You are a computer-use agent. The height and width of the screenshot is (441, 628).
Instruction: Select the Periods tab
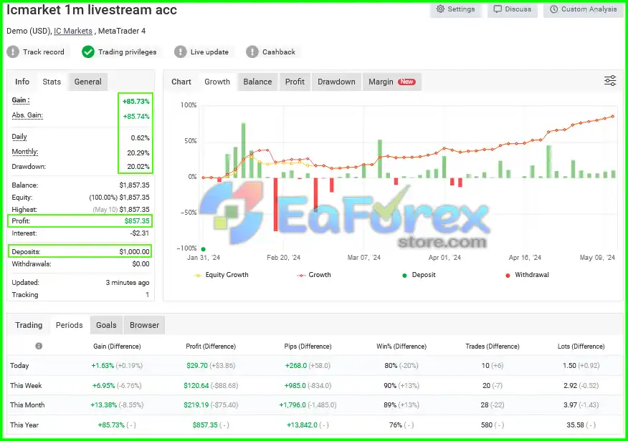click(x=70, y=325)
